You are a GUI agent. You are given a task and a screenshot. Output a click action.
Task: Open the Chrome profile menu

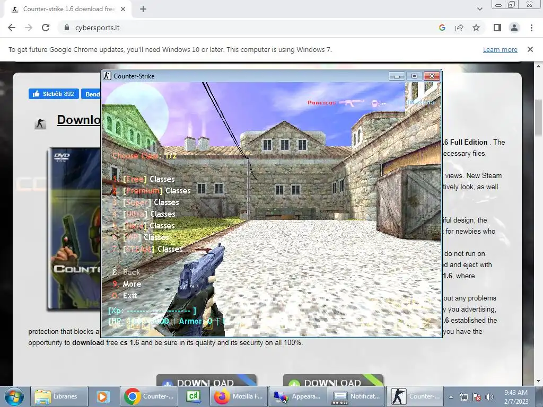tap(514, 28)
